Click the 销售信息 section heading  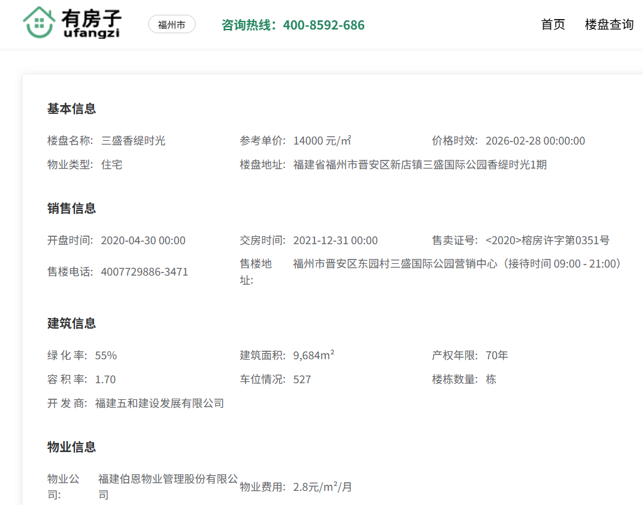[x=72, y=209]
